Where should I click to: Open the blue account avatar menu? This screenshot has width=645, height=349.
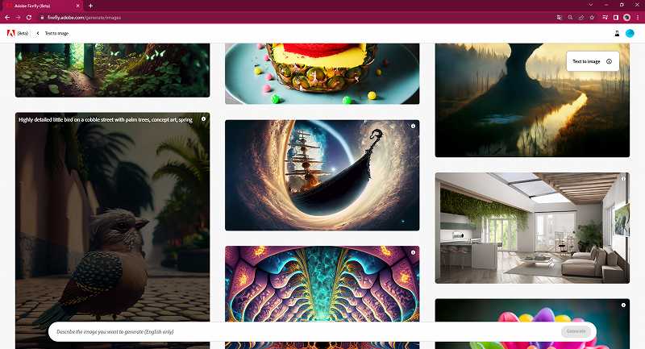click(x=630, y=34)
